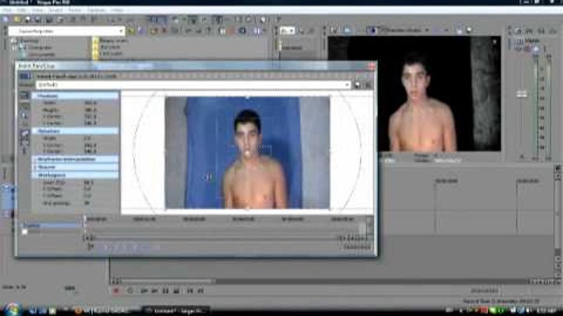Click Preview on External Monitor icon
The image size is (563, 316).
coord(347,30)
